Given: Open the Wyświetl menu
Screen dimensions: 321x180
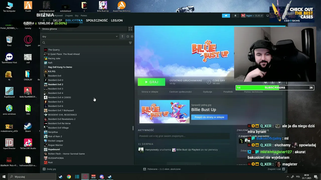Looking at the screenshot, I should 58,15.
